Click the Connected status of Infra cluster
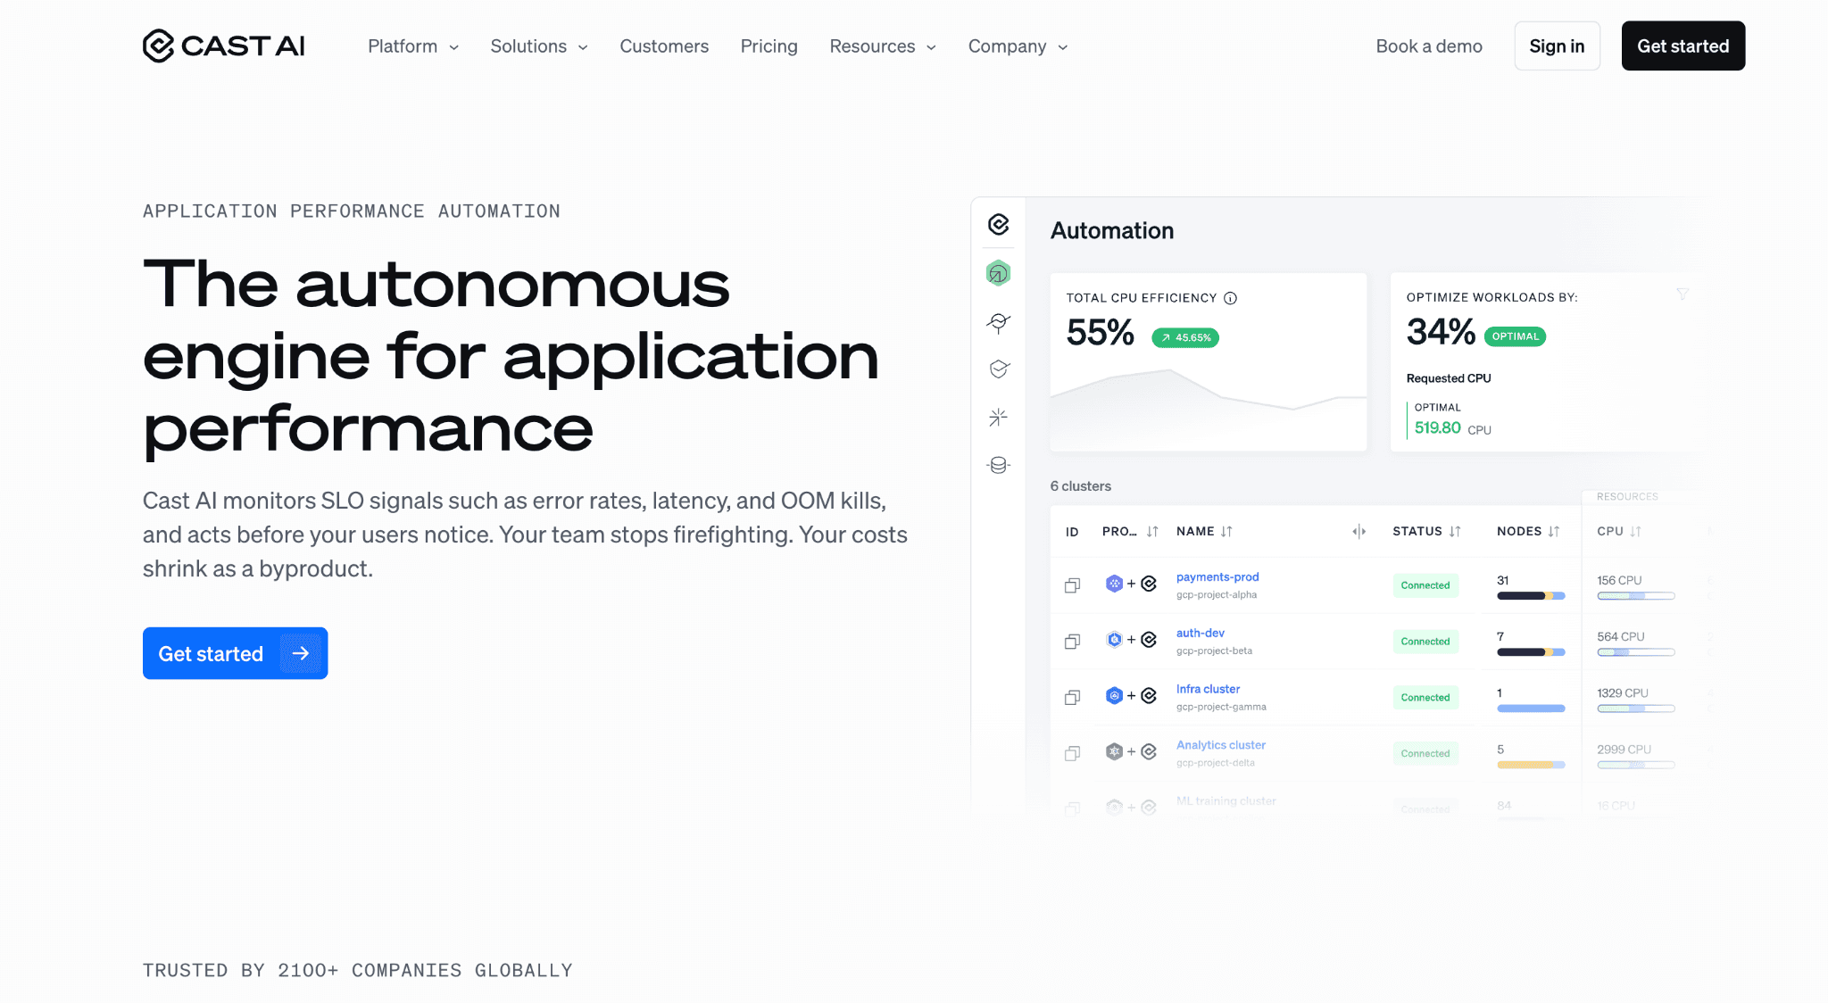Image resolution: width=1828 pixels, height=1003 pixels. 1425,698
